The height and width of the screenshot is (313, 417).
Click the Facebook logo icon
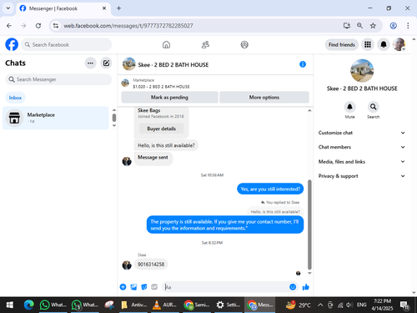(12, 44)
